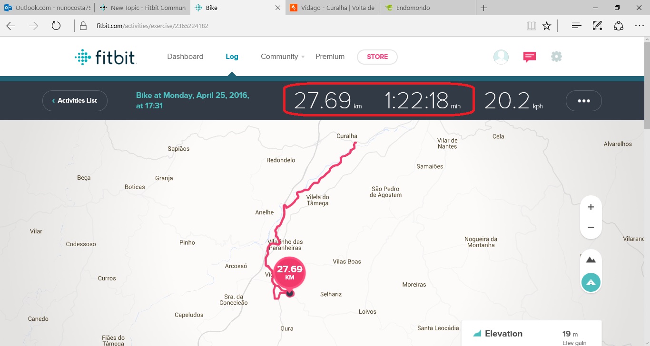Go back to Activities List
The image size is (650, 346).
[75, 101]
